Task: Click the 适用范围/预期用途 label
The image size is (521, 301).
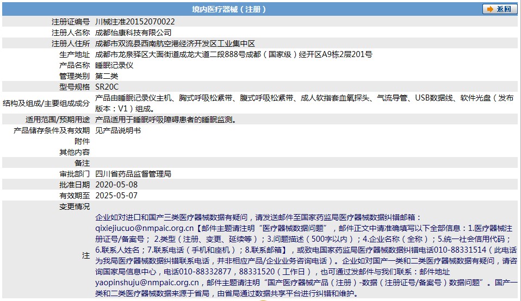Action: [58, 120]
